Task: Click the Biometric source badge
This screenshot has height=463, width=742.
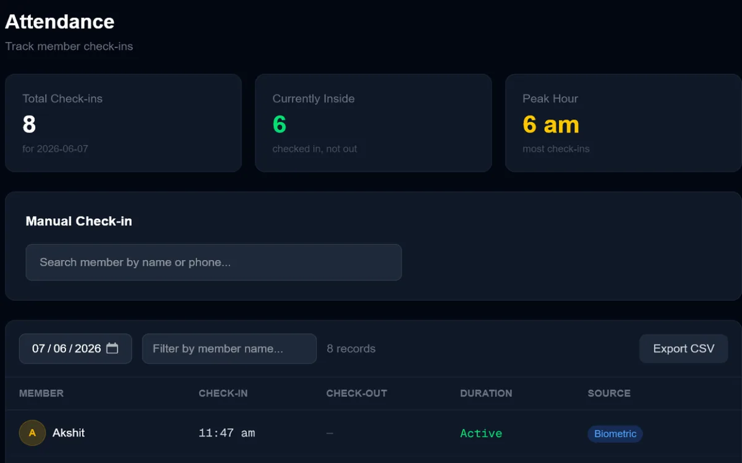Action: coord(615,433)
